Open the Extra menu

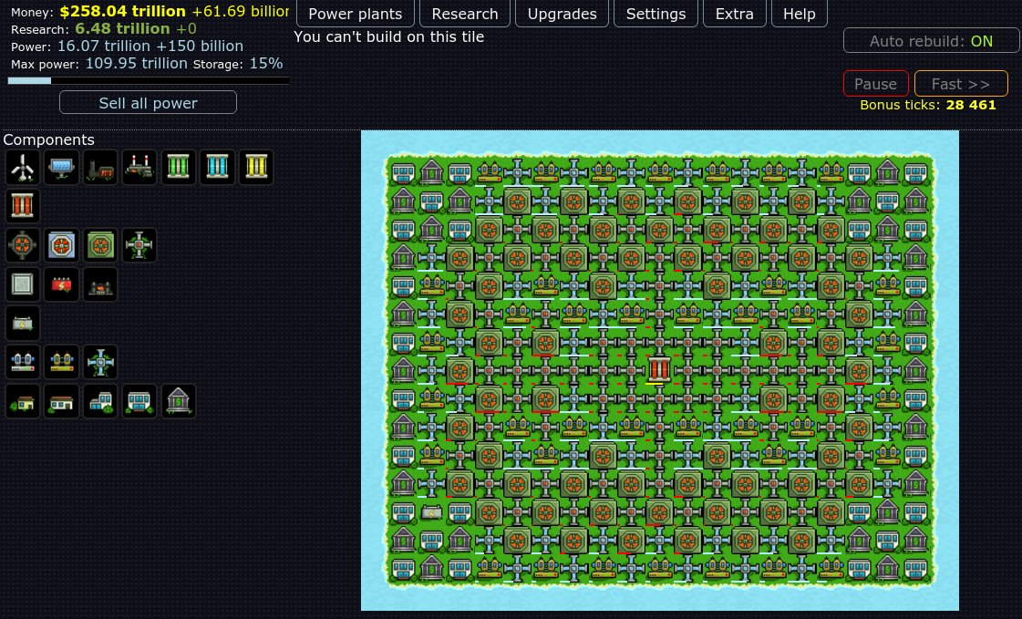[735, 14]
